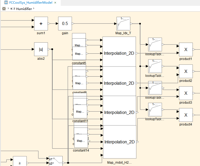The height and width of the screenshot is (166, 200).
Task: Select the sum1 addition block
Action: pyautogui.click(x=41, y=24)
